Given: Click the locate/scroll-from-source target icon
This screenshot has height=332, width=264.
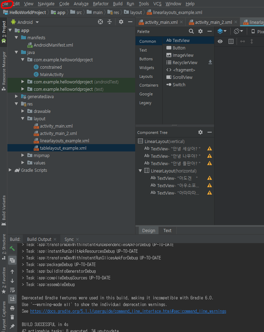Looking at the screenshot, I should (100, 22).
